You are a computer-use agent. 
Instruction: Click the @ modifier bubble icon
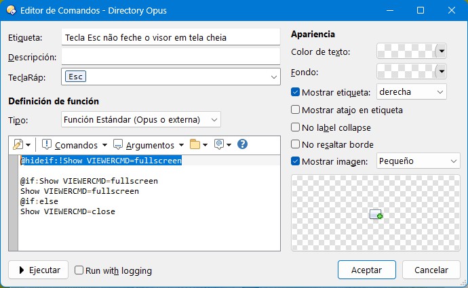pos(219,144)
